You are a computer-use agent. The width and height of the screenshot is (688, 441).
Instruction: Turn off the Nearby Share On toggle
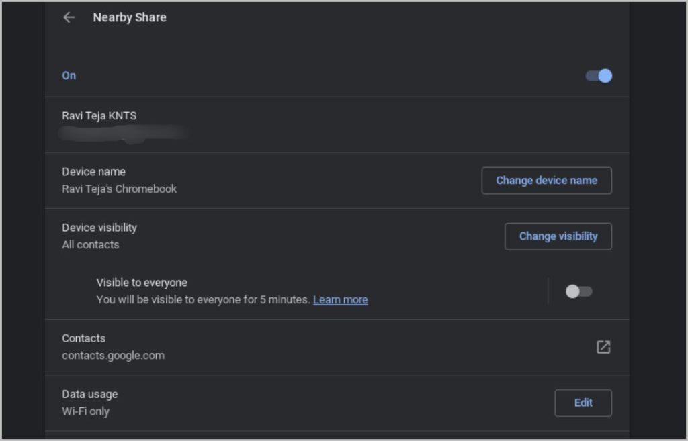click(599, 76)
